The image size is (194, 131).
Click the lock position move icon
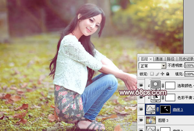(x=162, y=74)
